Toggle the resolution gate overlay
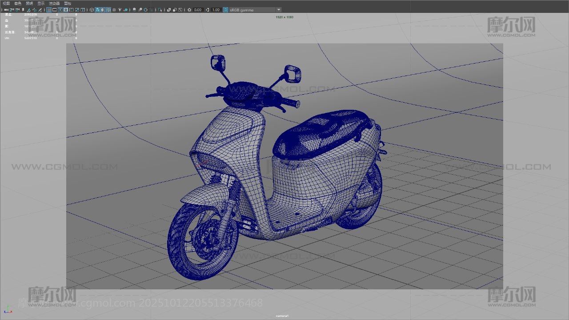The height and width of the screenshot is (320, 569). [x=60, y=10]
